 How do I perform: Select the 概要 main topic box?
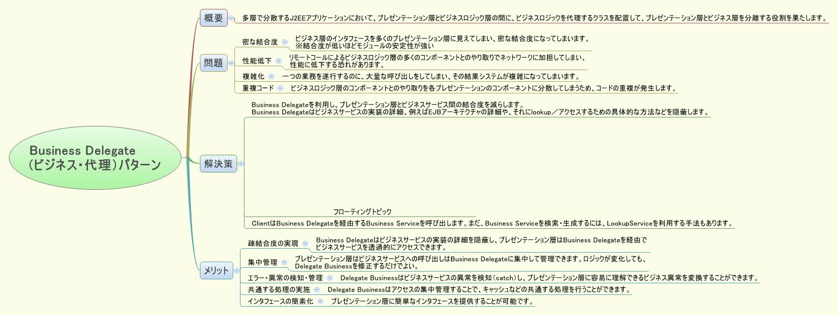[x=213, y=18]
